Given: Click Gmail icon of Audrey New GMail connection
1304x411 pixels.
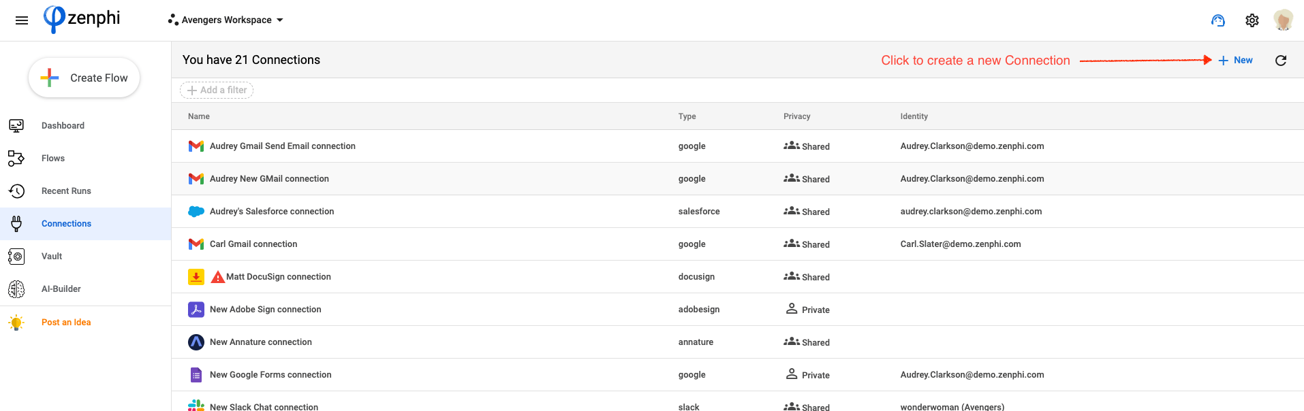Looking at the screenshot, I should coord(196,178).
